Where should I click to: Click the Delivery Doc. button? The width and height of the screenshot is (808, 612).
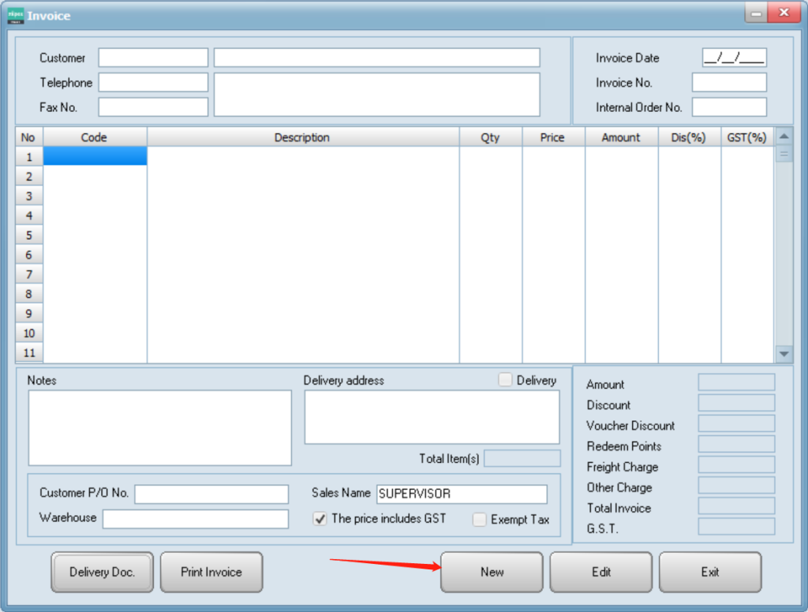coord(102,572)
